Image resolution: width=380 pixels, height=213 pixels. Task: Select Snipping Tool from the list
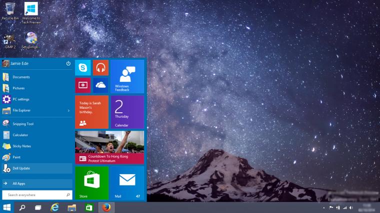[x=37, y=124]
